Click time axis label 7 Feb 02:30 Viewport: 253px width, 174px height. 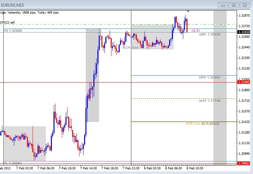click(25, 168)
